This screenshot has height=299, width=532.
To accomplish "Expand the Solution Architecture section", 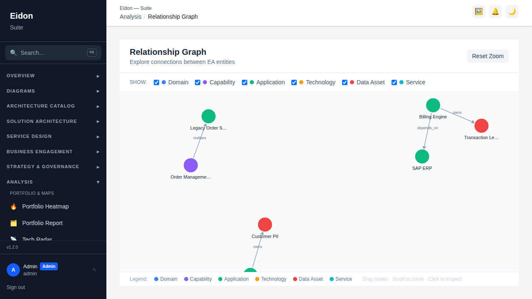I will tap(53, 121).
